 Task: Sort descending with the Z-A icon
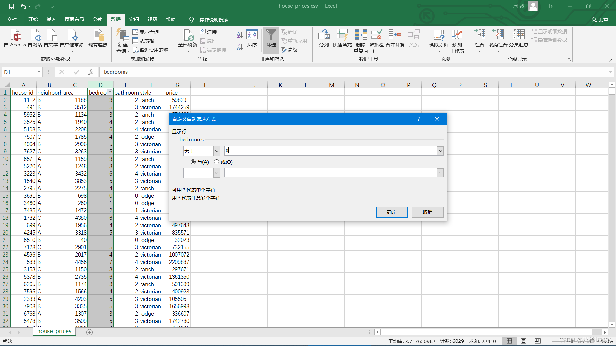pyautogui.click(x=240, y=47)
